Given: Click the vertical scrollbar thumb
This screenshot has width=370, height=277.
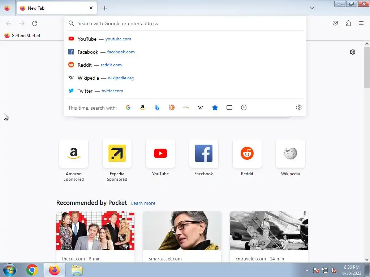Looking at the screenshot, I should coord(367,67).
